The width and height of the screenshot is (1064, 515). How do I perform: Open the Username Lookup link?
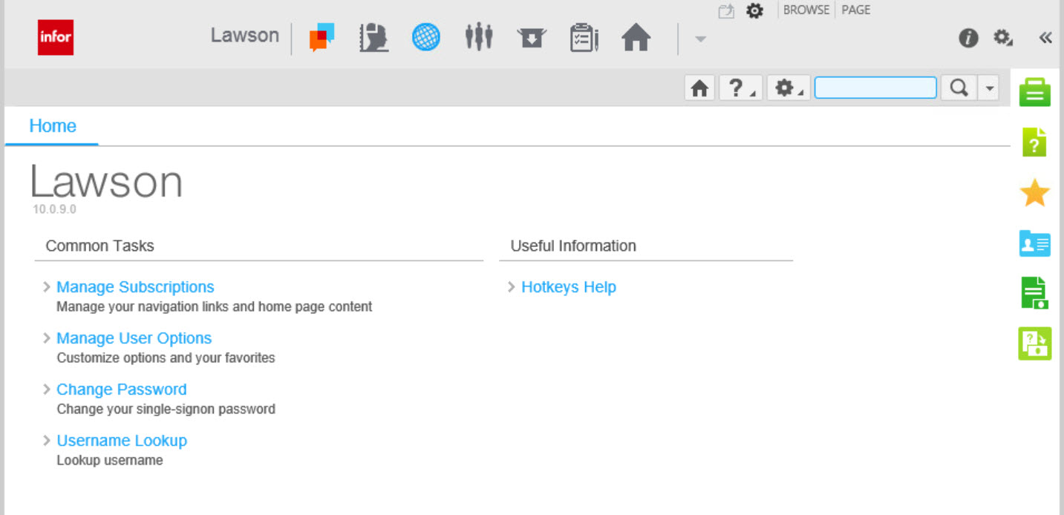122,441
